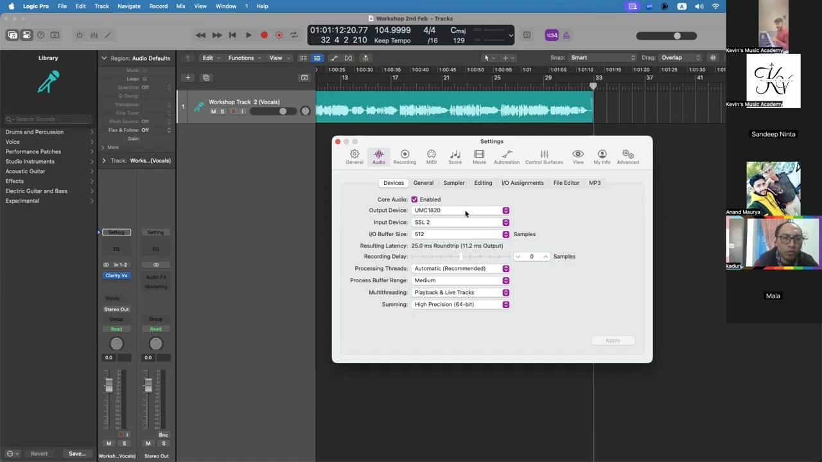Open the Control Surfaces settings pane
Image resolution: width=822 pixels, height=462 pixels.
544,157
